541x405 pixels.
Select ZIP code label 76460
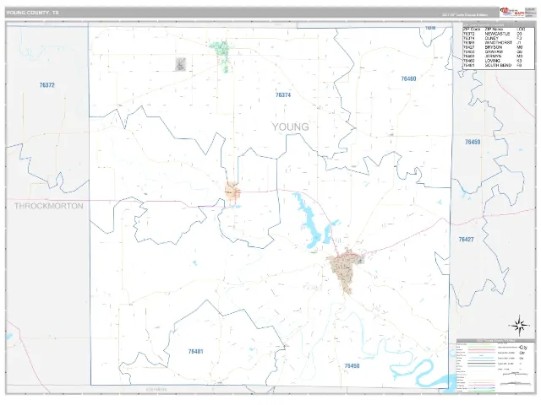pyautogui.click(x=408, y=78)
